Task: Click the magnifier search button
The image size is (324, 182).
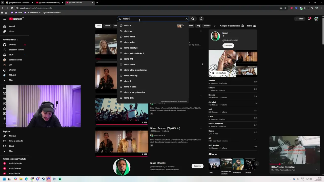Action: (193, 19)
